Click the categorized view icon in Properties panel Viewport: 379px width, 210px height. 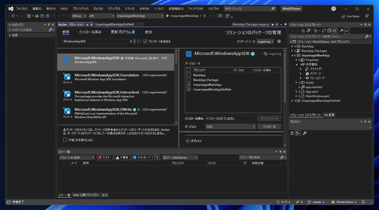click(x=292, y=133)
